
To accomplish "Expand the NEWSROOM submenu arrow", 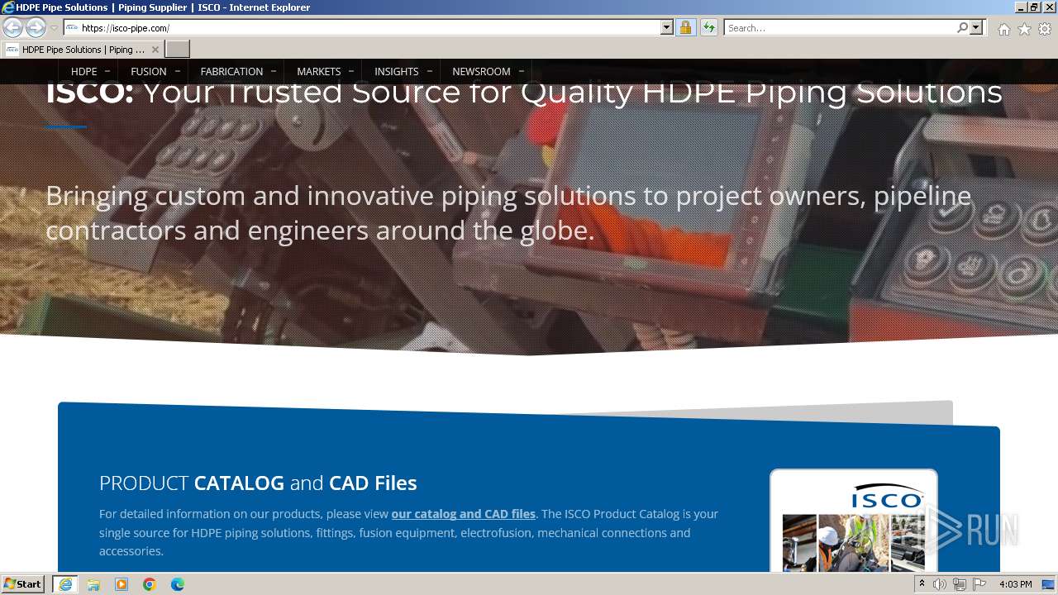I will 521,71.
